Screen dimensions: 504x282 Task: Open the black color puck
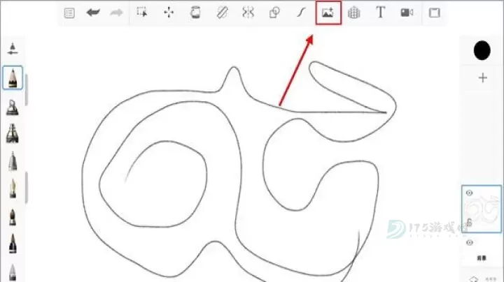tap(482, 50)
